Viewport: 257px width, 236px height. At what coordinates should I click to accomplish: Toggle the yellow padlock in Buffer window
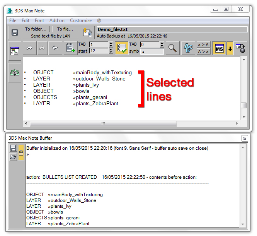(x=21, y=152)
